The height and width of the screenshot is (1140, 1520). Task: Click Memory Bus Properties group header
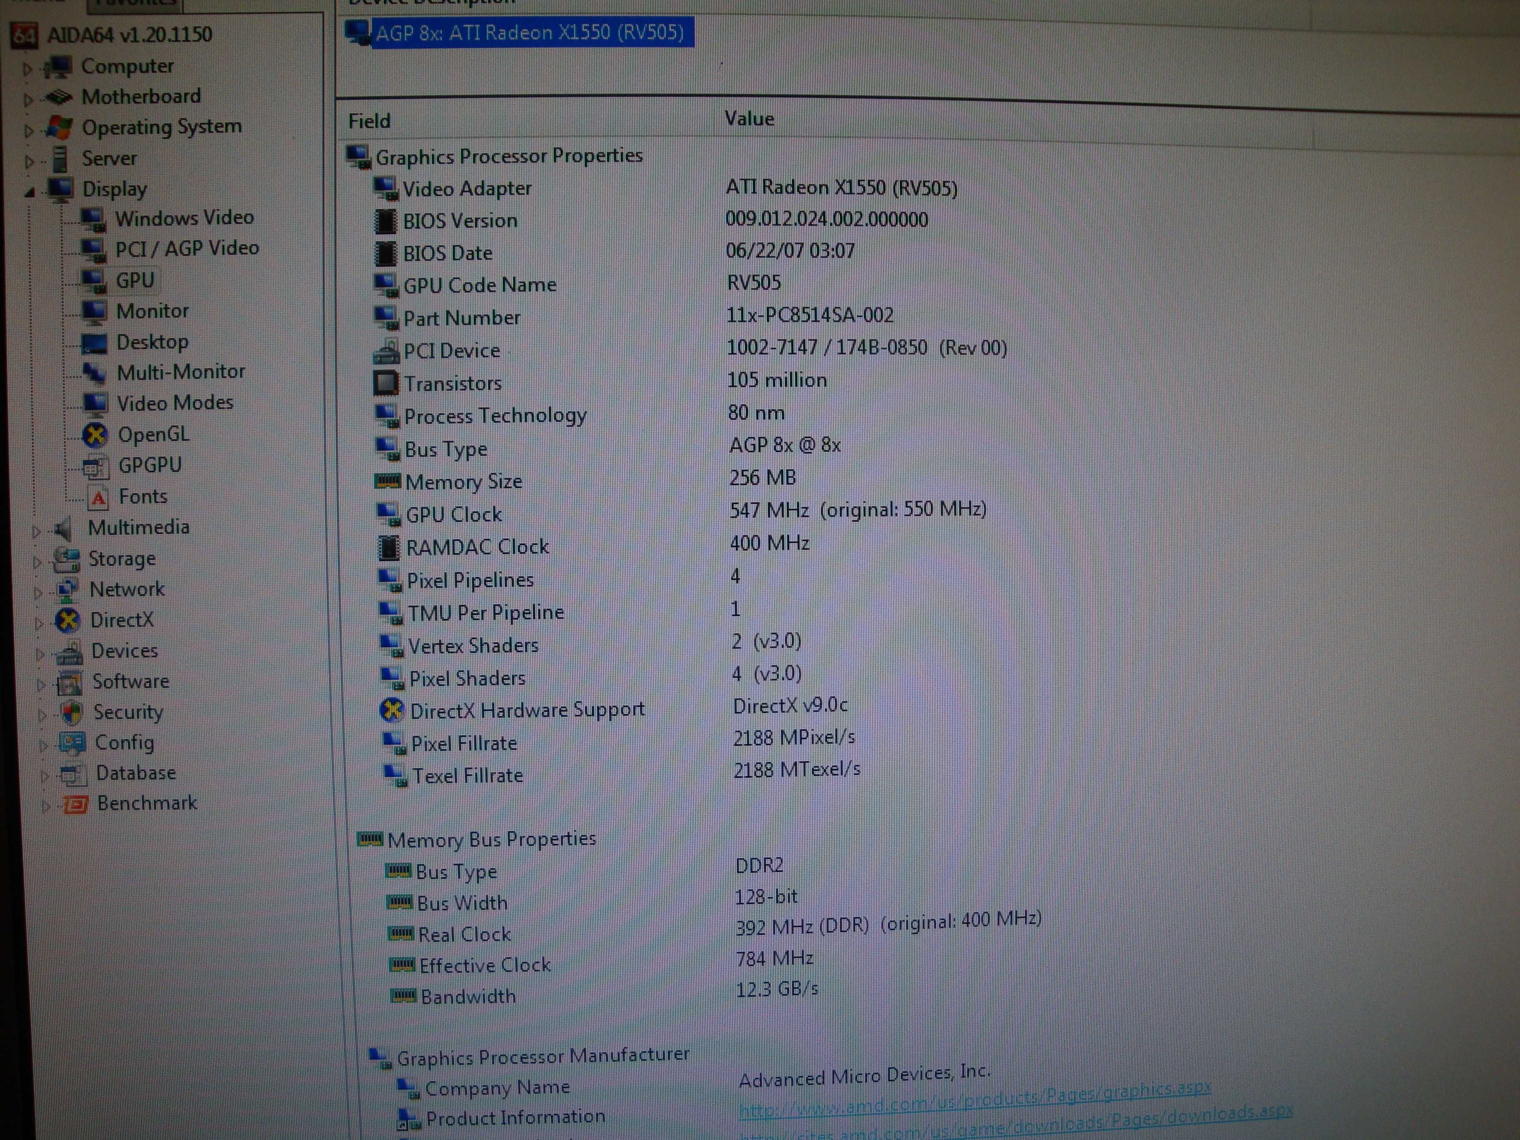491,840
